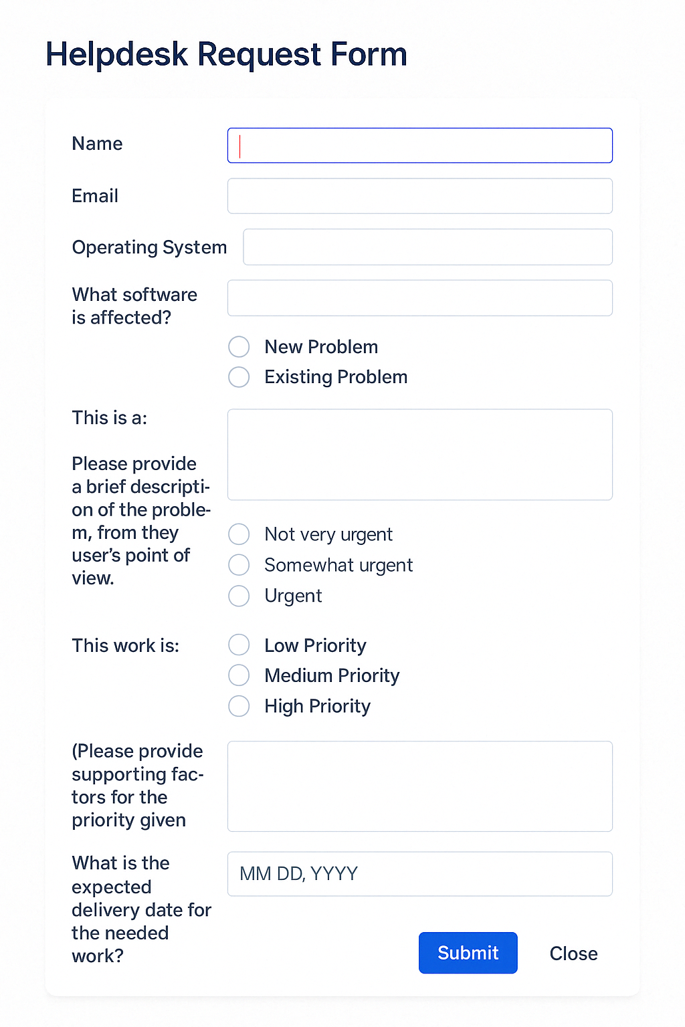Mark the request as Urgent
The width and height of the screenshot is (685, 1027).
pyautogui.click(x=239, y=596)
